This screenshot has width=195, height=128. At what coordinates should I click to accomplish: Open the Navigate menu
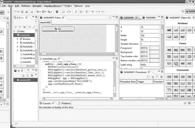[x=37, y=6]
